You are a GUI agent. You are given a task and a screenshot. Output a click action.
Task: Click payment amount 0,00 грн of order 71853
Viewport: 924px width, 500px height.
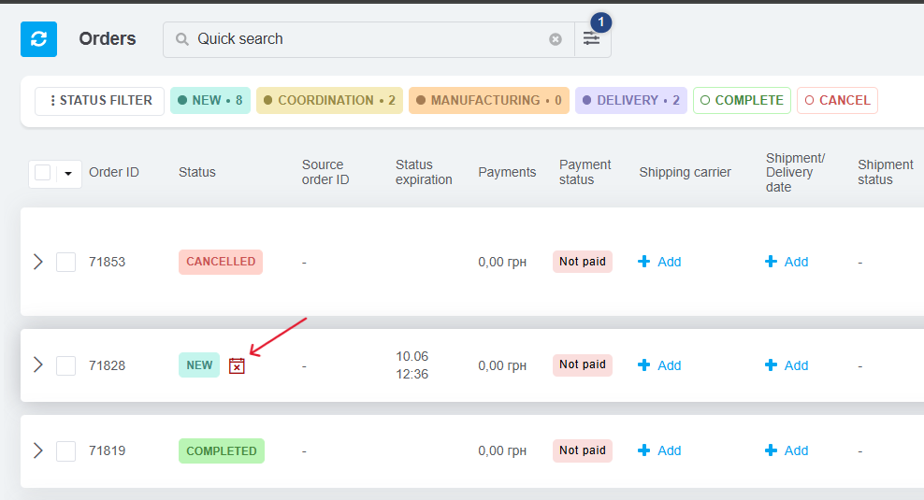502,262
